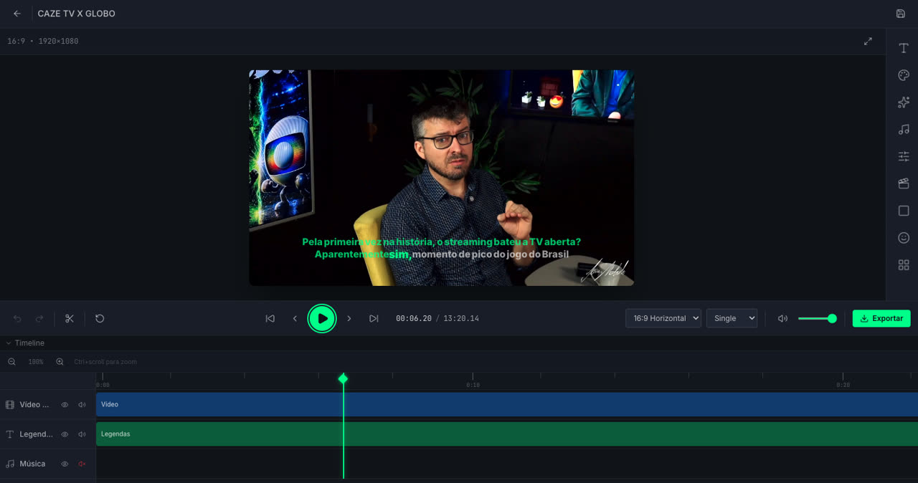Image resolution: width=918 pixels, height=483 pixels.
Task: Open the emoji smiley panel
Action: click(904, 238)
